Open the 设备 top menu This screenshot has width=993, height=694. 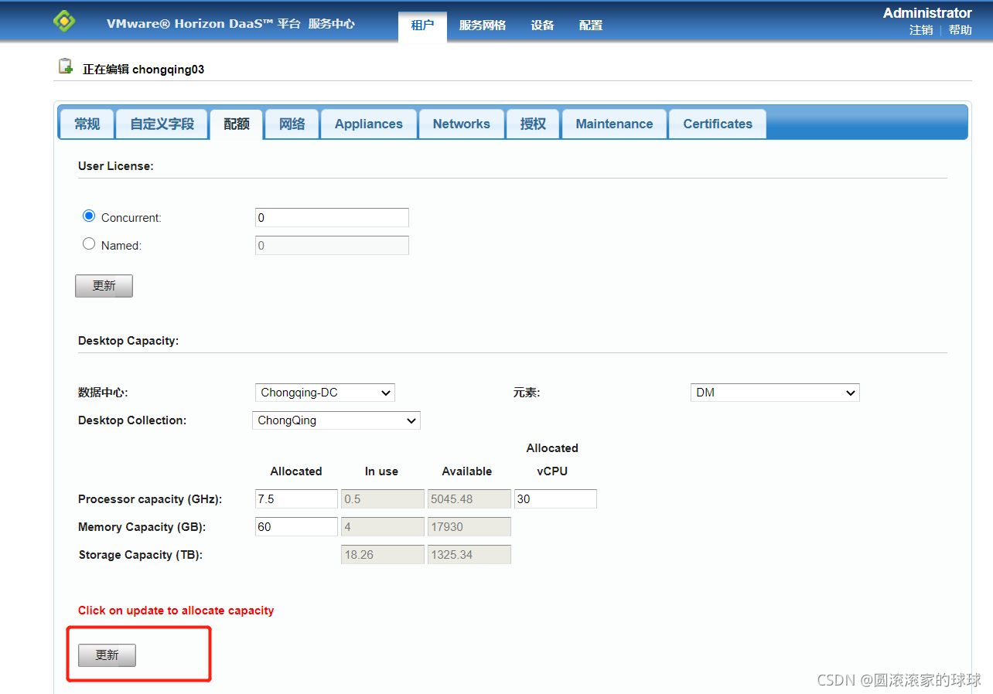tap(543, 26)
